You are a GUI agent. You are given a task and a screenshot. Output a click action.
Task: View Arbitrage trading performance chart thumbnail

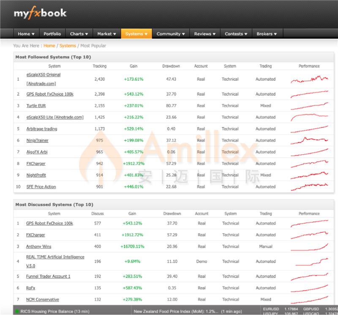309,129
